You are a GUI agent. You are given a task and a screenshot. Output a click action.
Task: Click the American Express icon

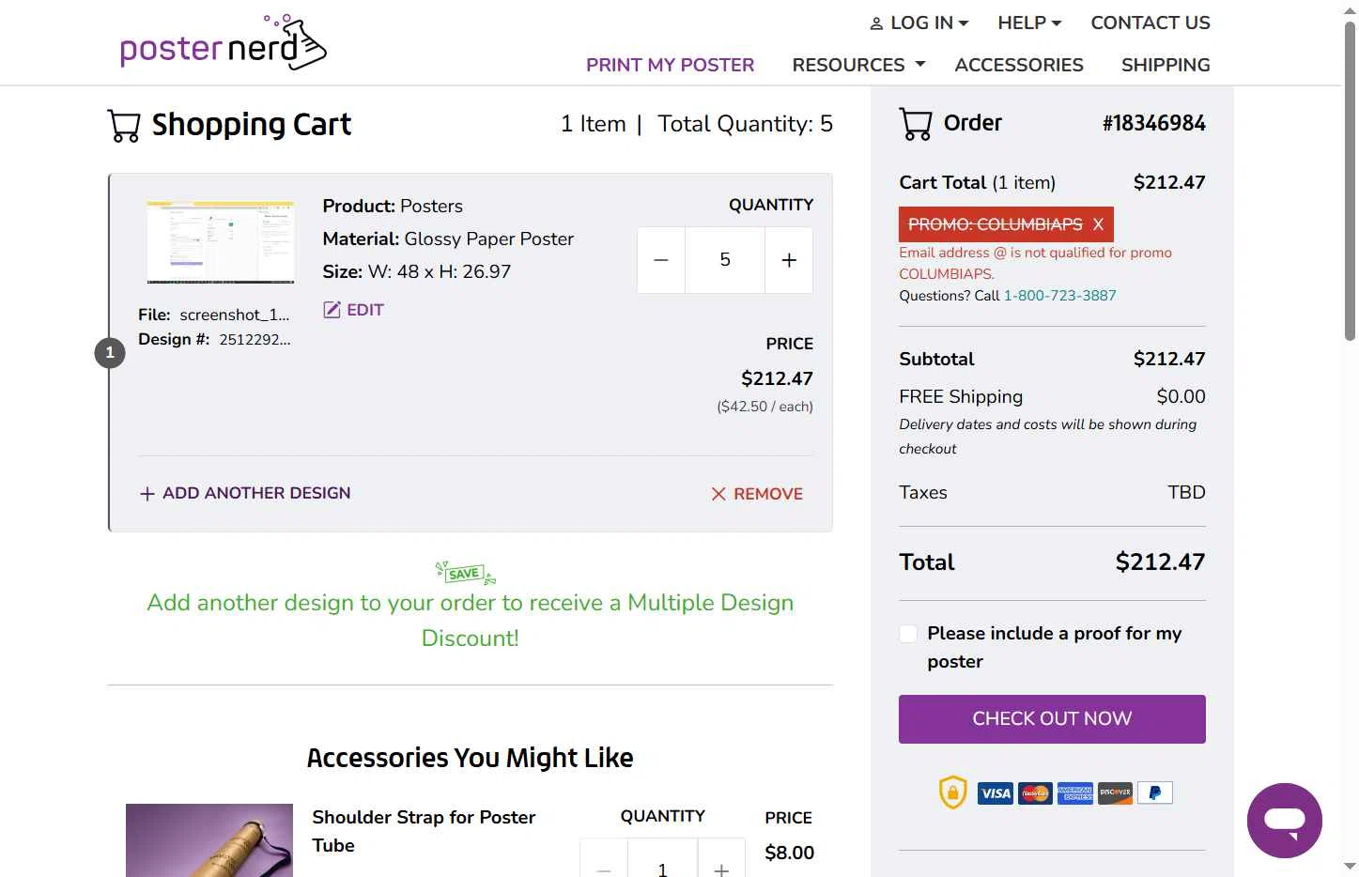[1075, 793]
